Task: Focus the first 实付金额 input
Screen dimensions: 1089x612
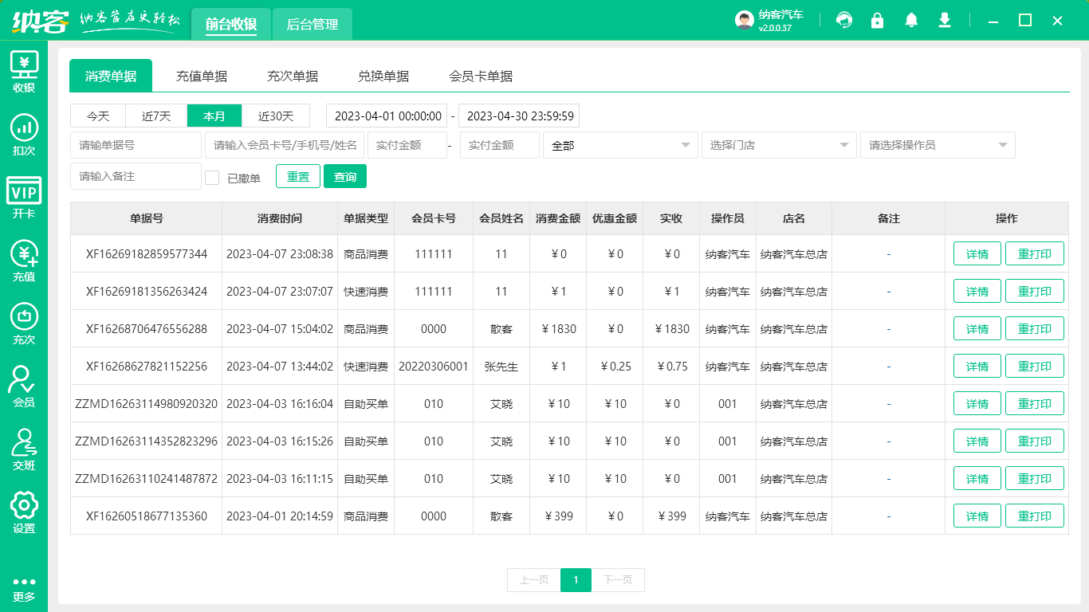Action: pos(407,145)
